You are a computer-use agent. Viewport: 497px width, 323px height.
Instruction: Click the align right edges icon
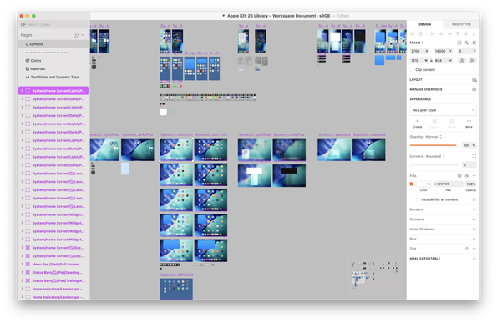(449, 34)
